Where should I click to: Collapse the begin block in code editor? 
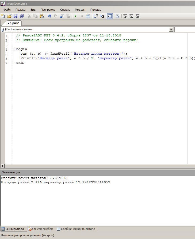[x=14, y=49]
